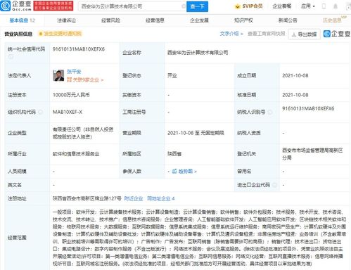Focus the company name search field
351x270 pixels.
132,6
